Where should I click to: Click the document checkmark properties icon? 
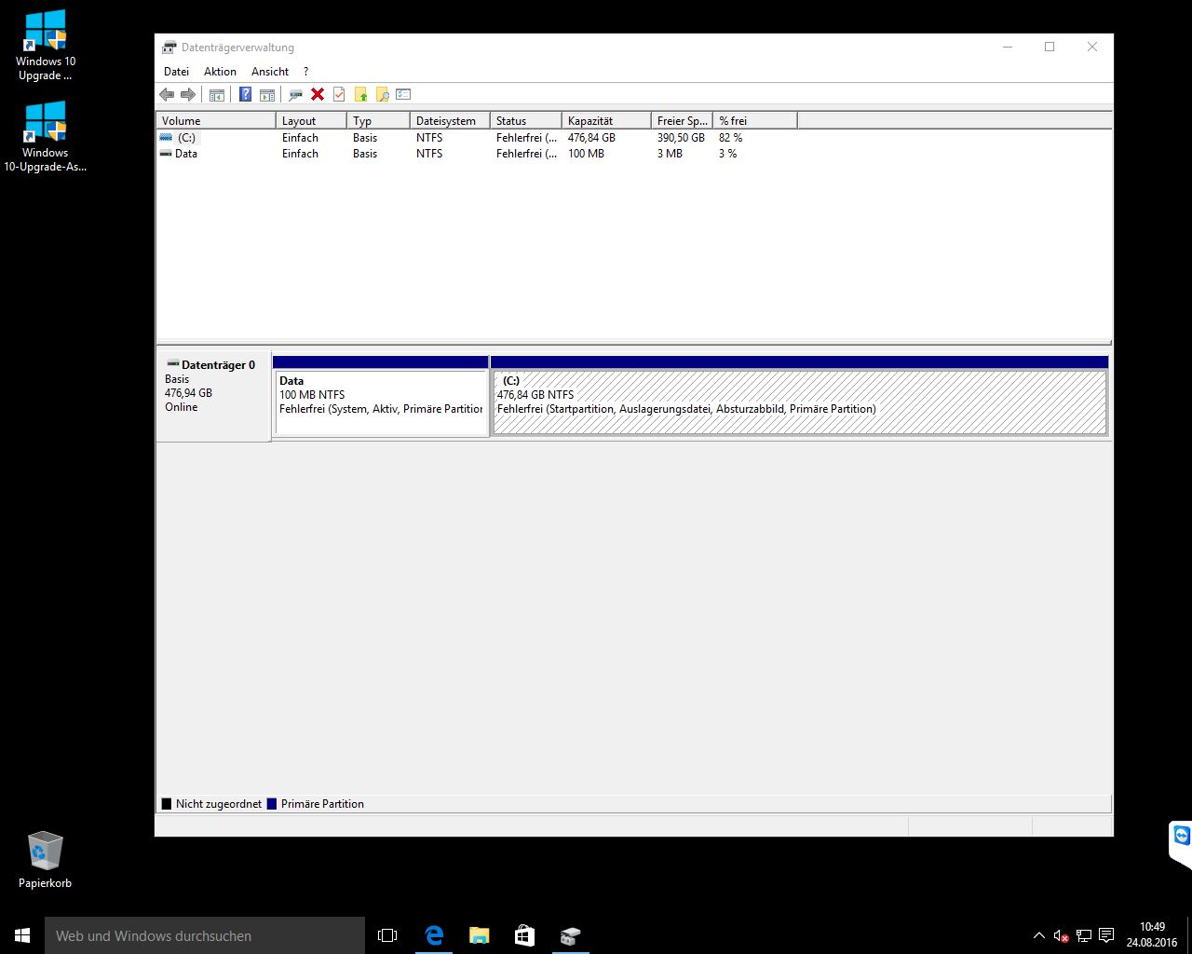[339, 94]
